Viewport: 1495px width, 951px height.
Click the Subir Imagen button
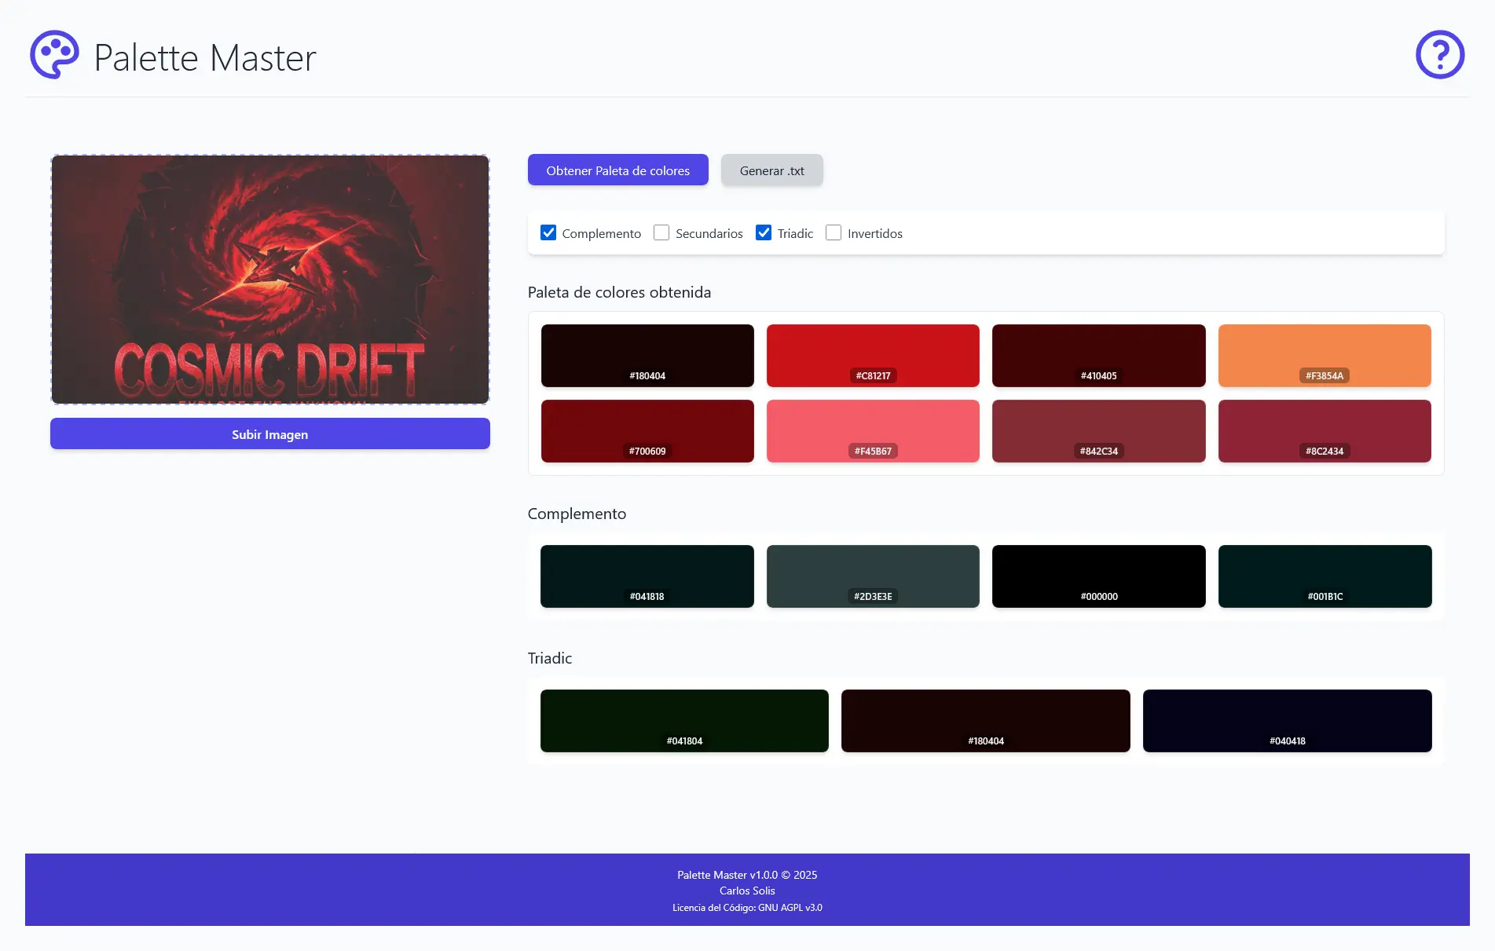click(x=269, y=434)
